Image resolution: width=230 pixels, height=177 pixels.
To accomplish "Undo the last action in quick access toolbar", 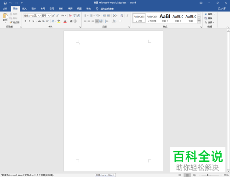I will [x=11, y=3].
